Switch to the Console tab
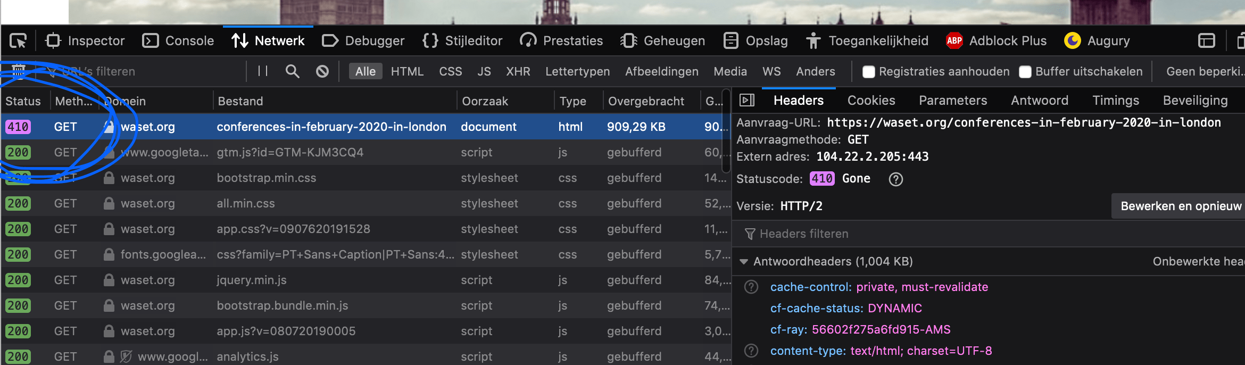Viewport: 1245px width, 365px height. point(178,41)
